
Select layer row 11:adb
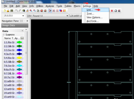click(x=14, y=81)
